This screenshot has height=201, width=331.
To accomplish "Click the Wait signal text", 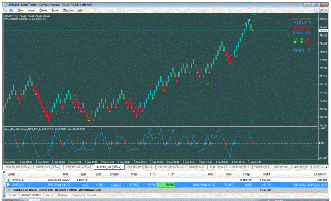I will [x=299, y=50].
